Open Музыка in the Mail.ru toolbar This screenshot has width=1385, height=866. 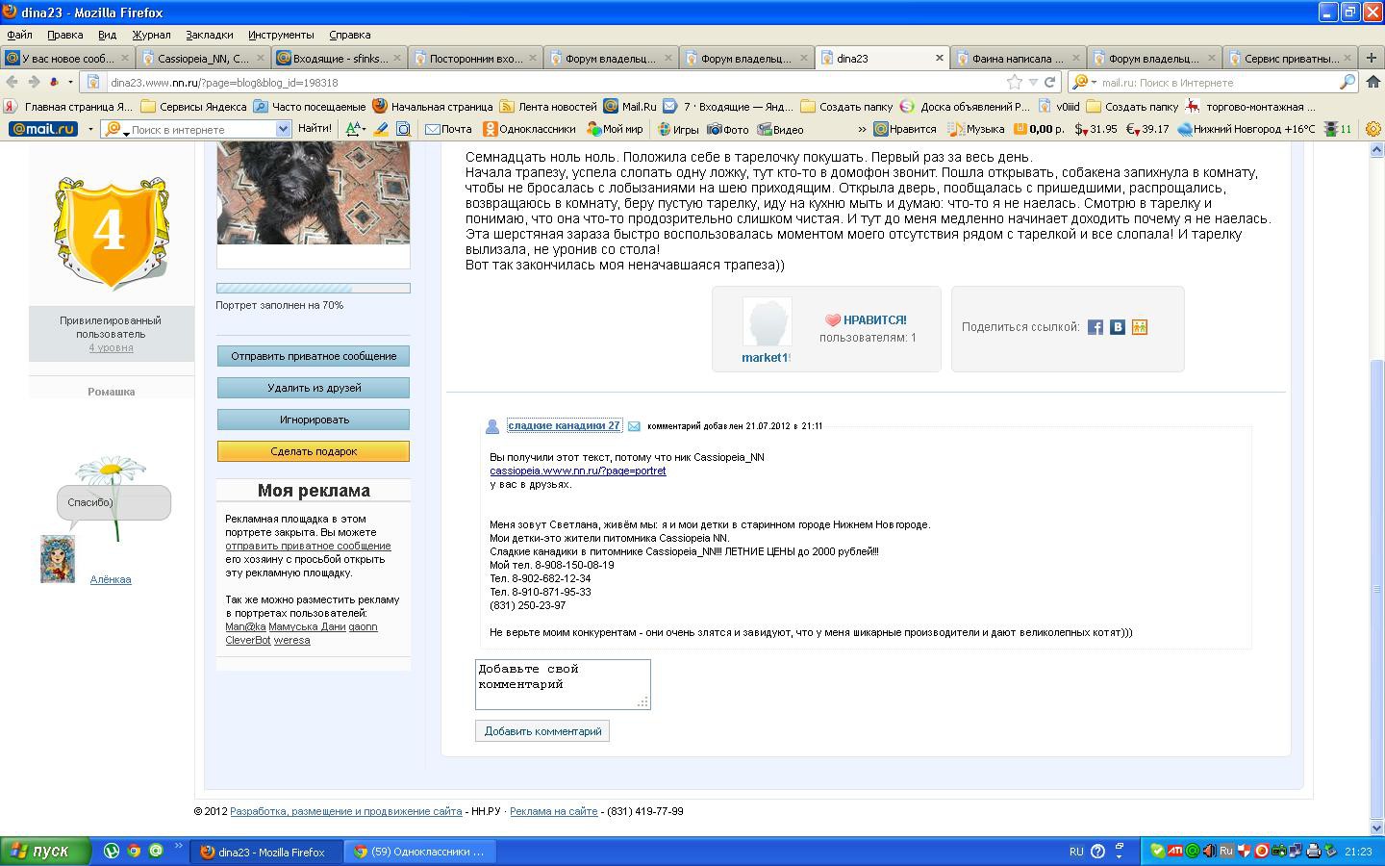click(x=975, y=129)
